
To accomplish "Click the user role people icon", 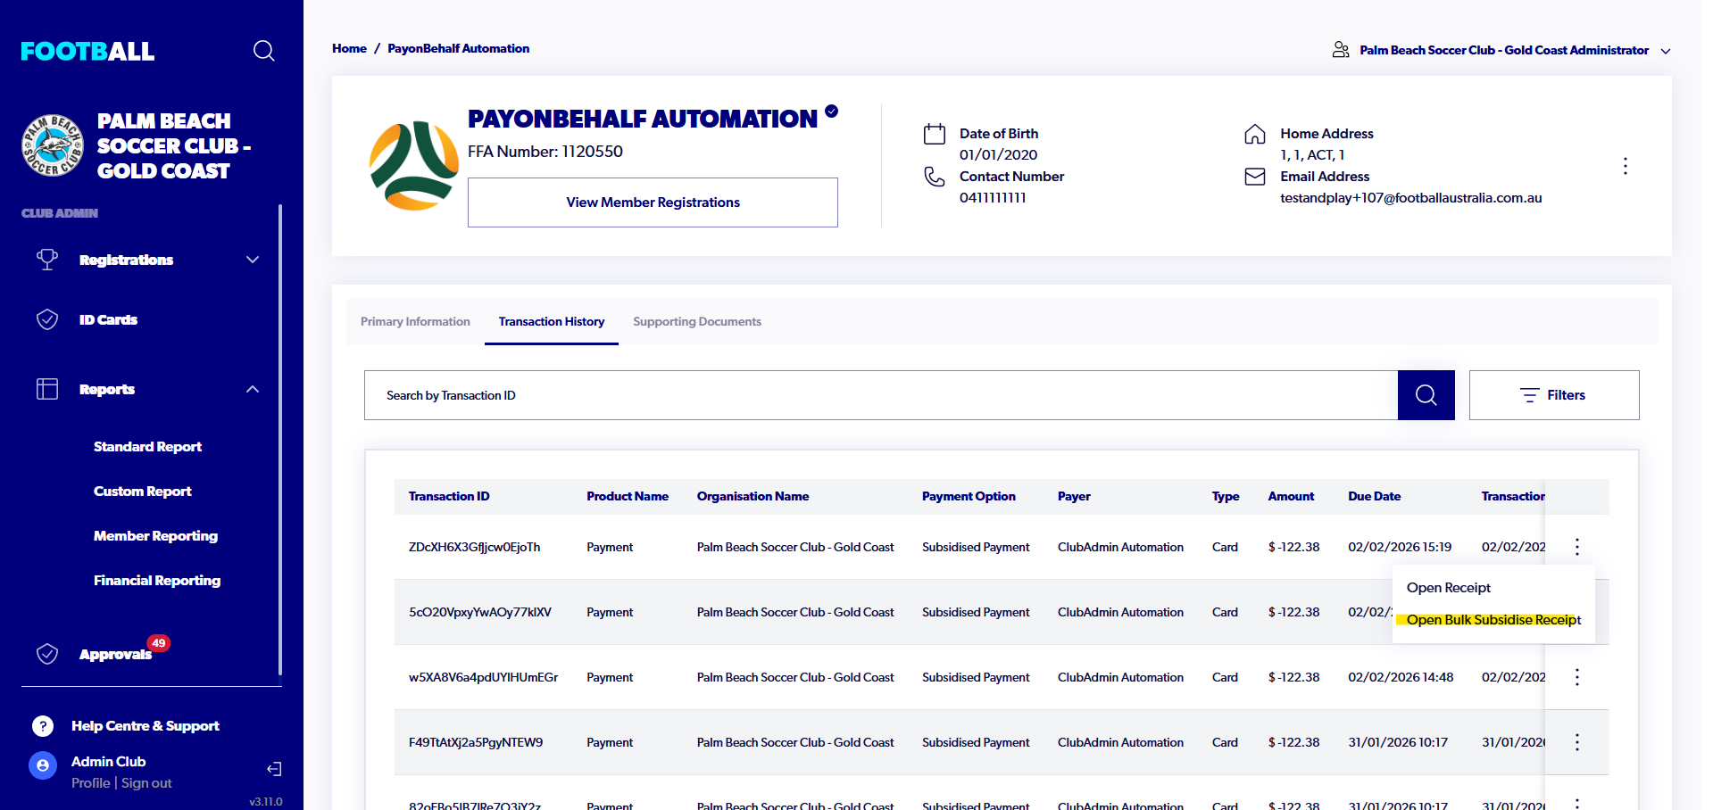I will pyautogui.click(x=1341, y=50).
